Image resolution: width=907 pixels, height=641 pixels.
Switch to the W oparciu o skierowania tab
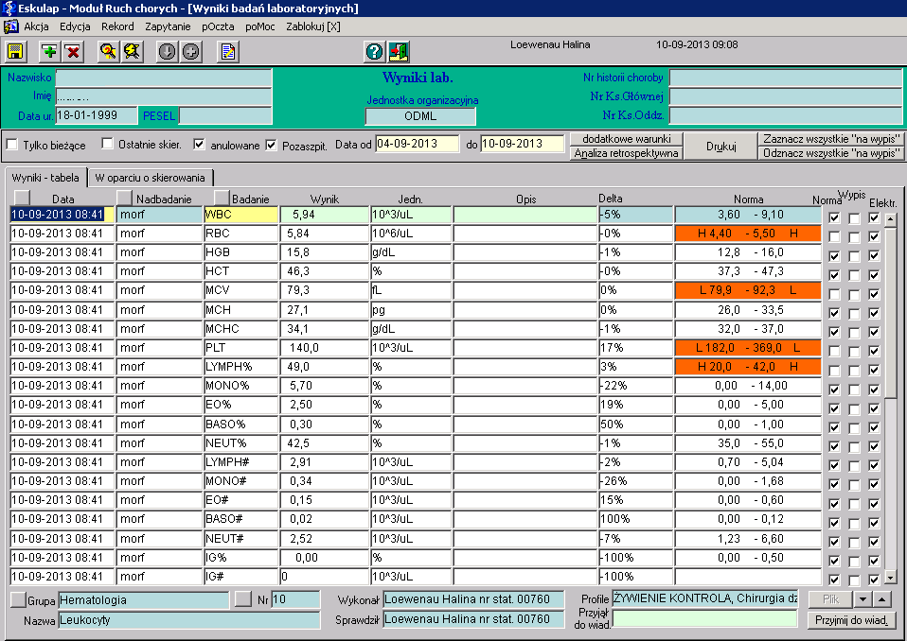150,178
